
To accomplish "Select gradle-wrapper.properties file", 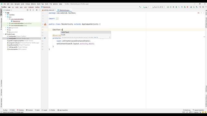I will [21, 41].
